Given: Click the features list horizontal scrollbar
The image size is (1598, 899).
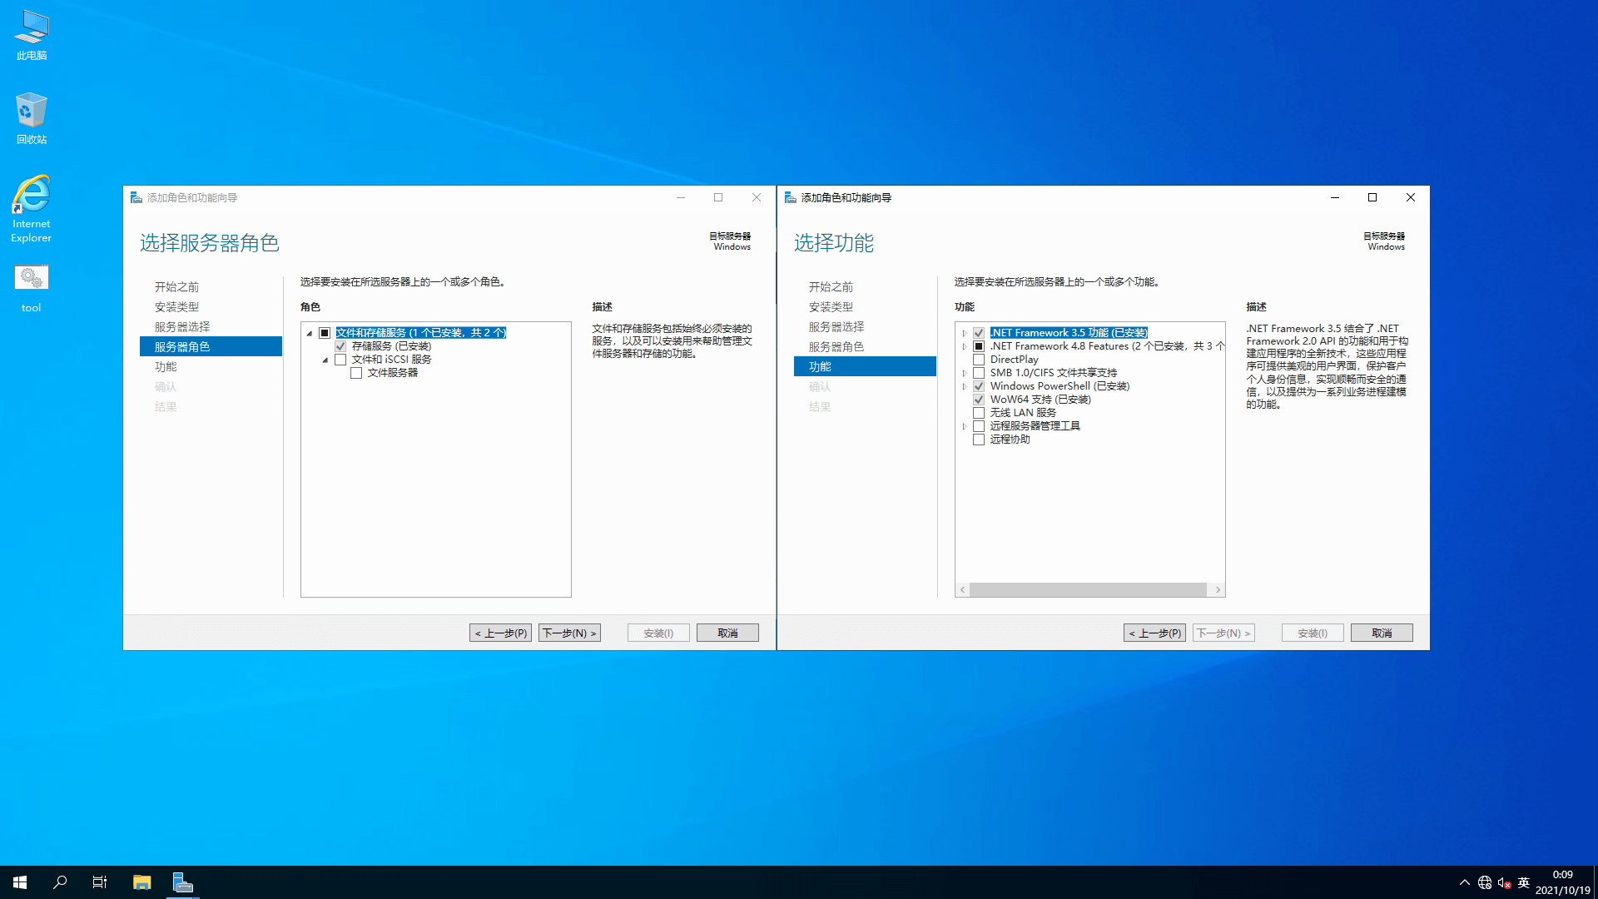Looking at the screenshot, I should (x=1088, y=589).
